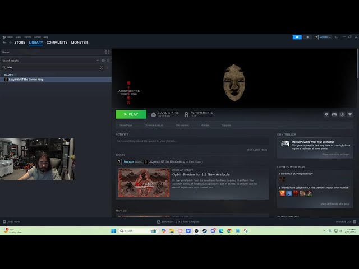359x269 pixels.
Task: Open the notifications bell icon
Action: (x=307, y=37)
